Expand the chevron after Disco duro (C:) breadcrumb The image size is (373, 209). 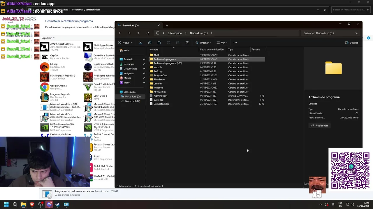coord(212,33)
